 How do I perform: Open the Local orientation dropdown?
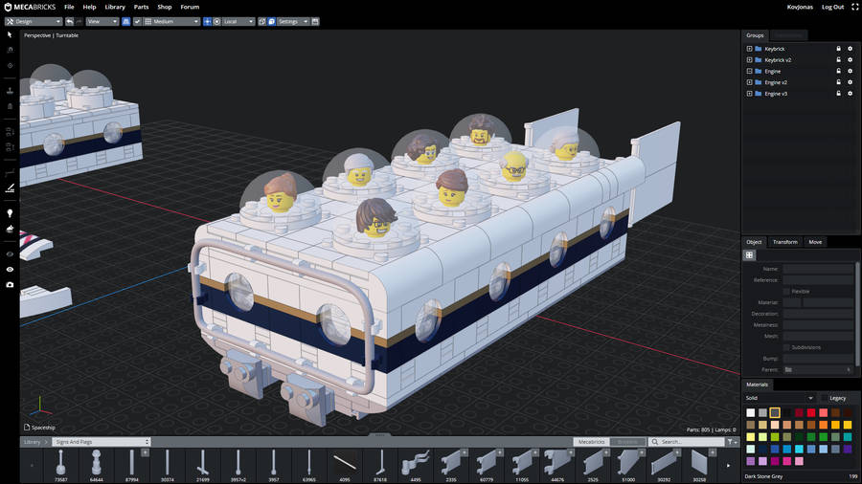point(238,21)
